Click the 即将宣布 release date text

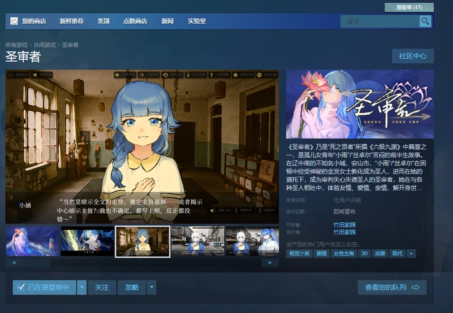click(x=345, y=212)
